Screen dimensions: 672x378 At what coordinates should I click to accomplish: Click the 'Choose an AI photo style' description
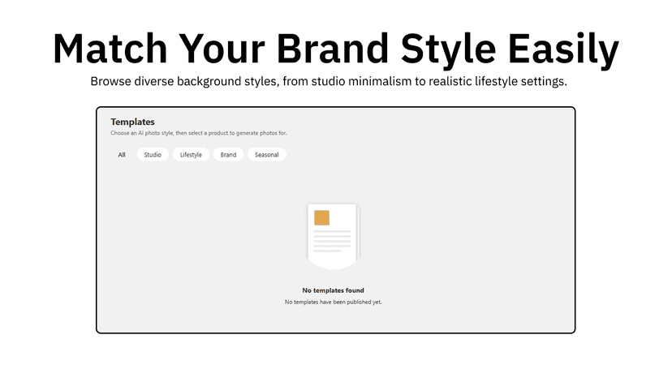tap(198, 133)
